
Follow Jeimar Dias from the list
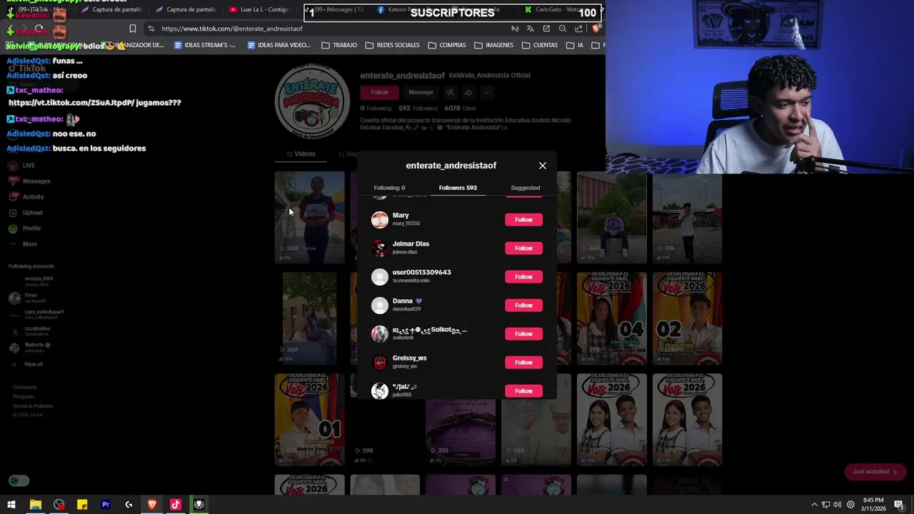[523, 248]
